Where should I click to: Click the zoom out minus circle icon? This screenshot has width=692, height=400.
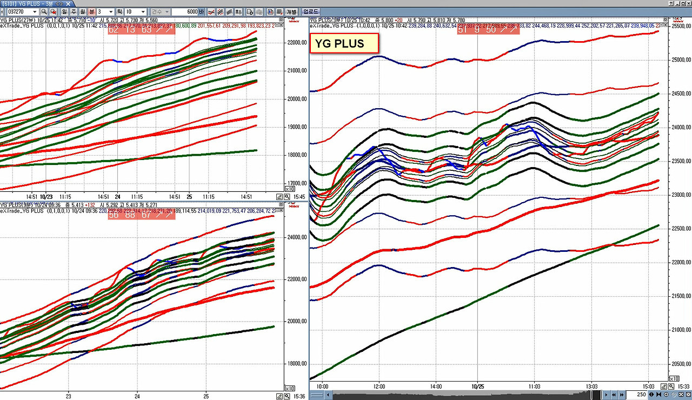(674, 395)
